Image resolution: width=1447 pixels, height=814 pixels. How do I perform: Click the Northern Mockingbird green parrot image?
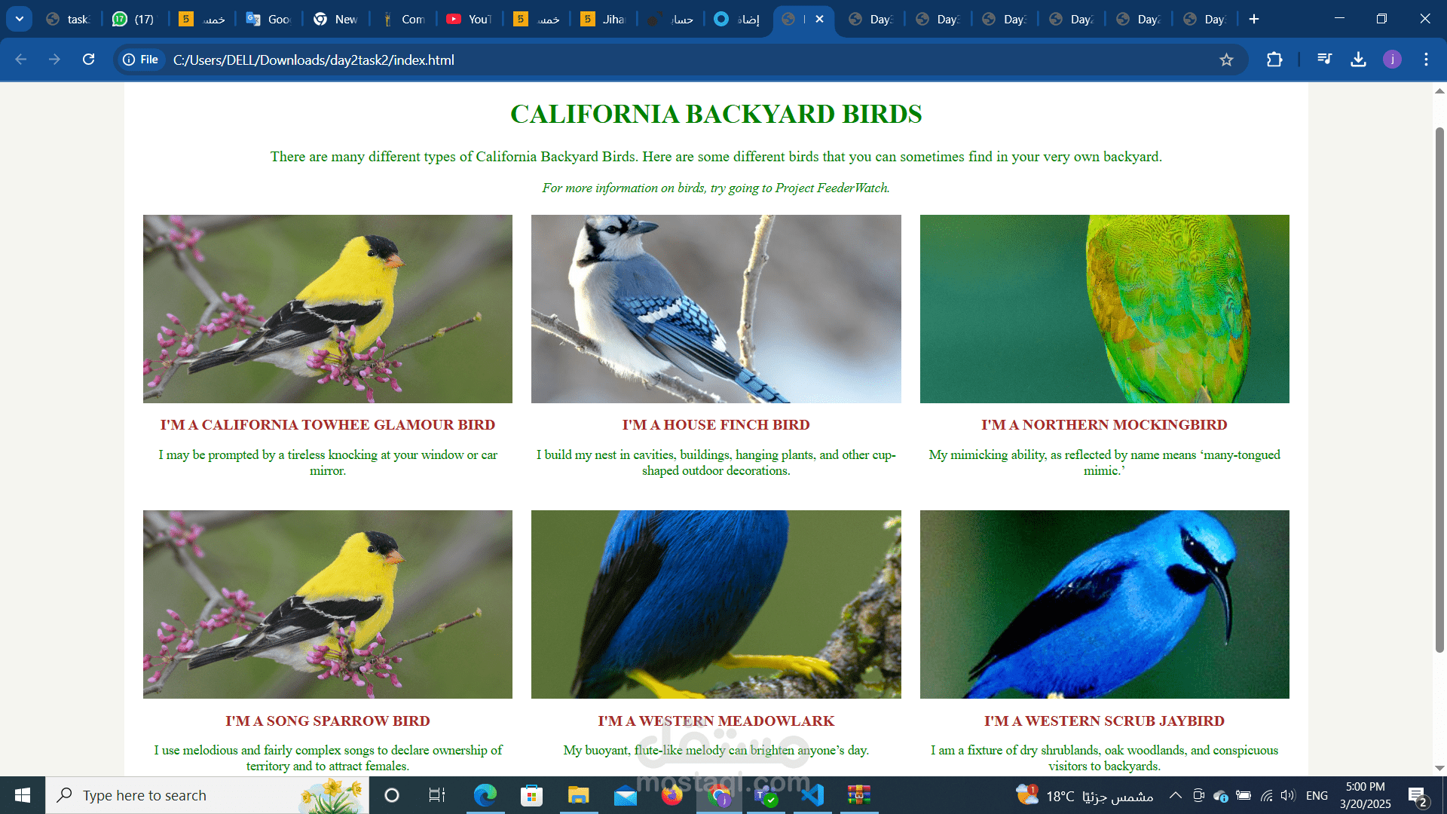click(1104, 309)
